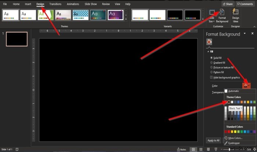Open the Format Background pane from ribbon
This screenshot has width=257, height=152.
point(222,16)
